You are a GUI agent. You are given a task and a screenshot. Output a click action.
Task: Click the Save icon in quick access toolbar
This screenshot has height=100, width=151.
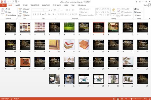point(5,2)
